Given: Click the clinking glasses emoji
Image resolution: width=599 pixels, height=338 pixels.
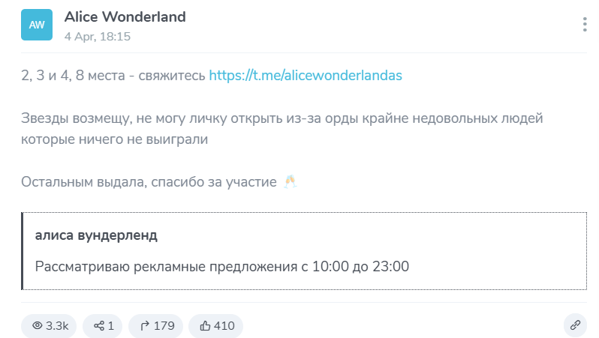Looking at the screenshot, I should click(x=290, y=182).
